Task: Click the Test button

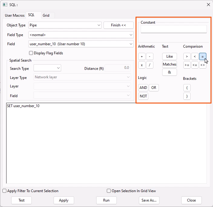Action: click(21, 200)
